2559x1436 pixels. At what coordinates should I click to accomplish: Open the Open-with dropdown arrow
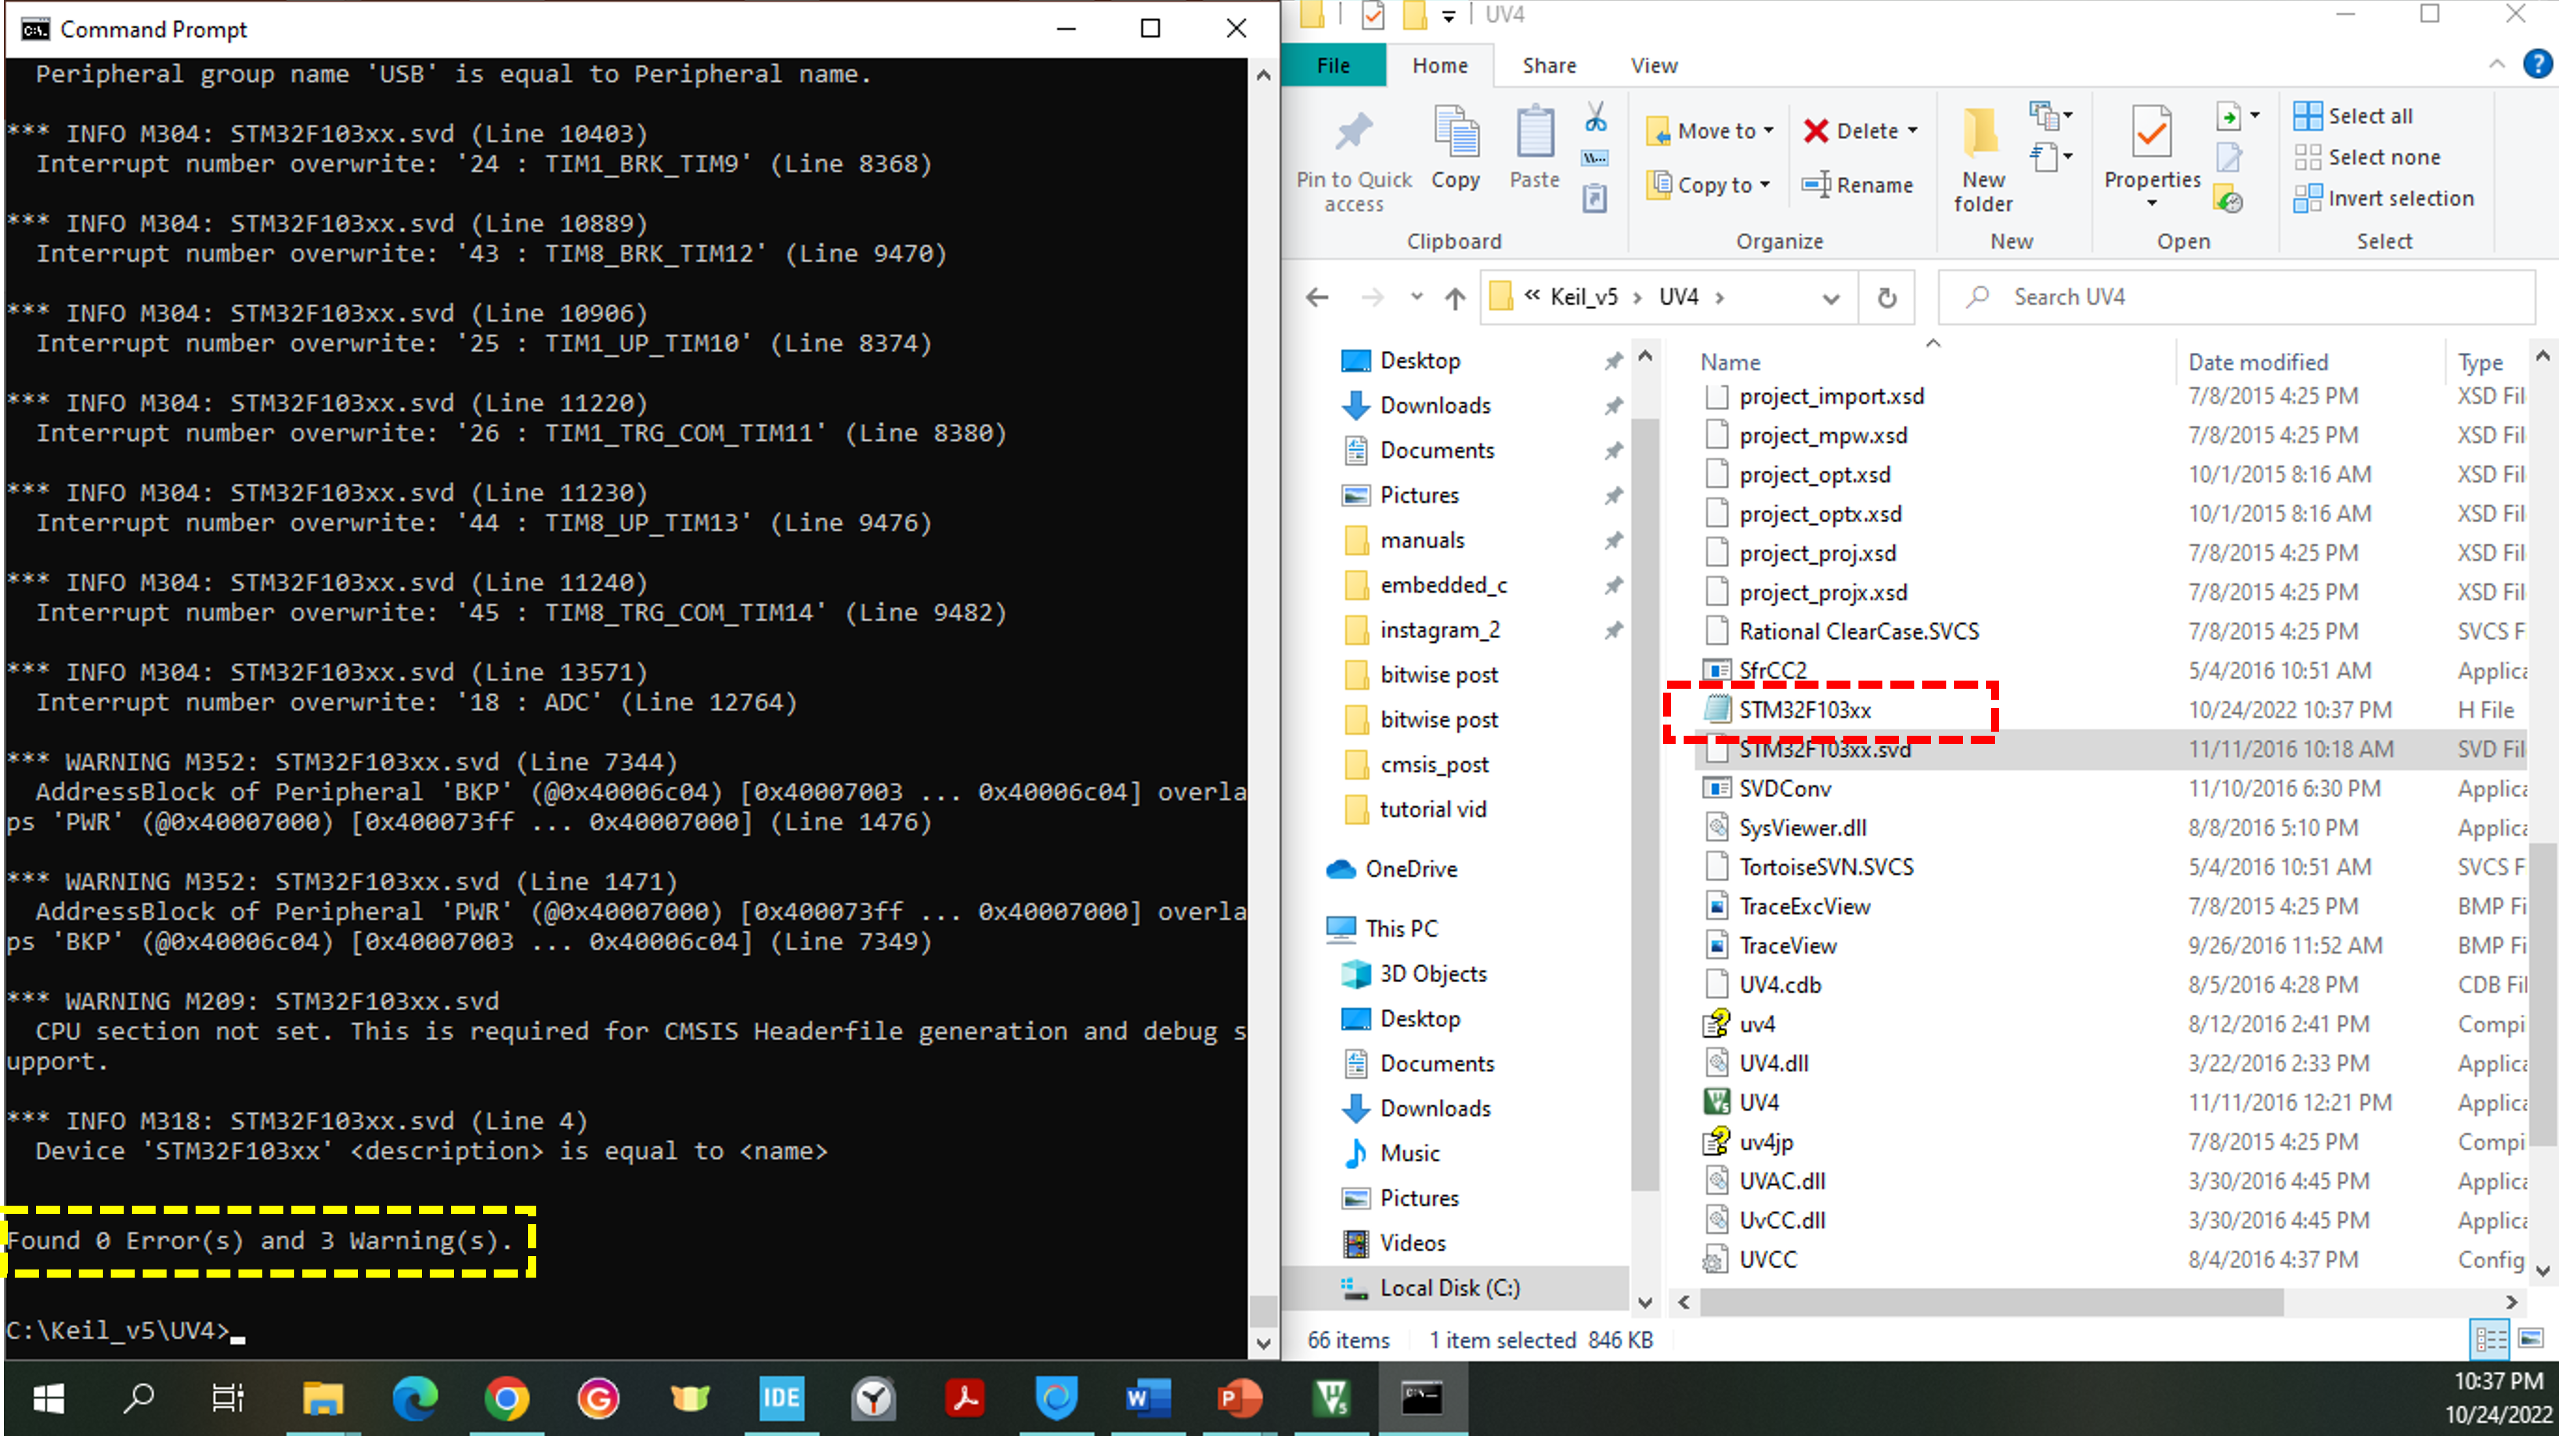(2255, 116)
